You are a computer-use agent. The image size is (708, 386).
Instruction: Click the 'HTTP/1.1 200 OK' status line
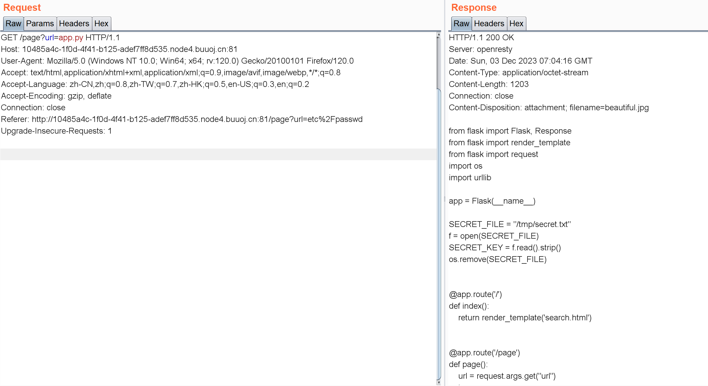[x=481, y=38]
